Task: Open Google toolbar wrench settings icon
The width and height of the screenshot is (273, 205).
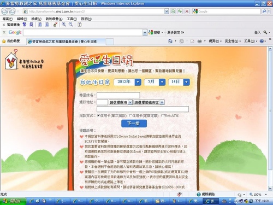Action: (265, 32)
